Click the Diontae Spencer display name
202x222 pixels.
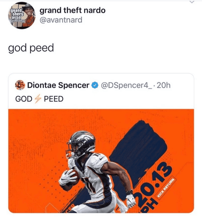[58, 85]
